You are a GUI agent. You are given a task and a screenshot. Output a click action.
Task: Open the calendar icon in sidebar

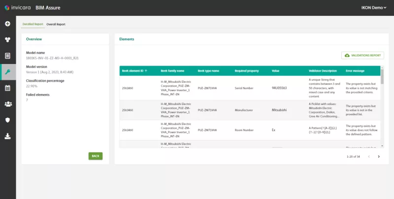coord(7,88)
